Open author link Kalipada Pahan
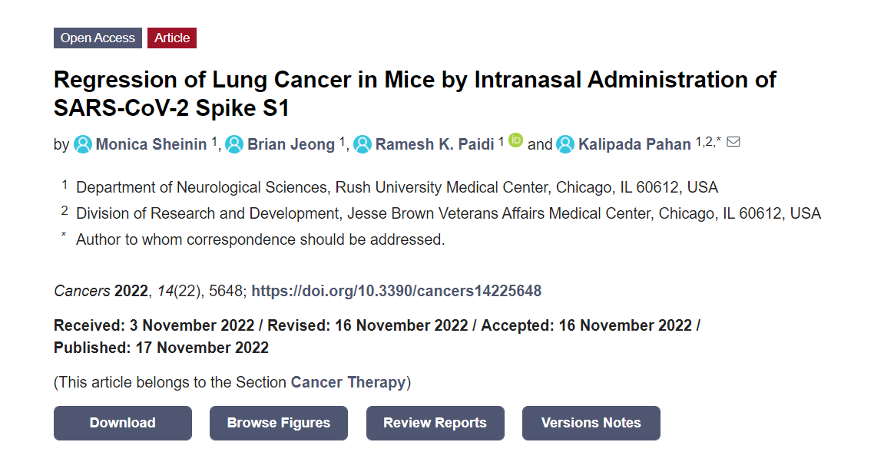This screenshot has width=884, height=475. (x=634, y=144)
